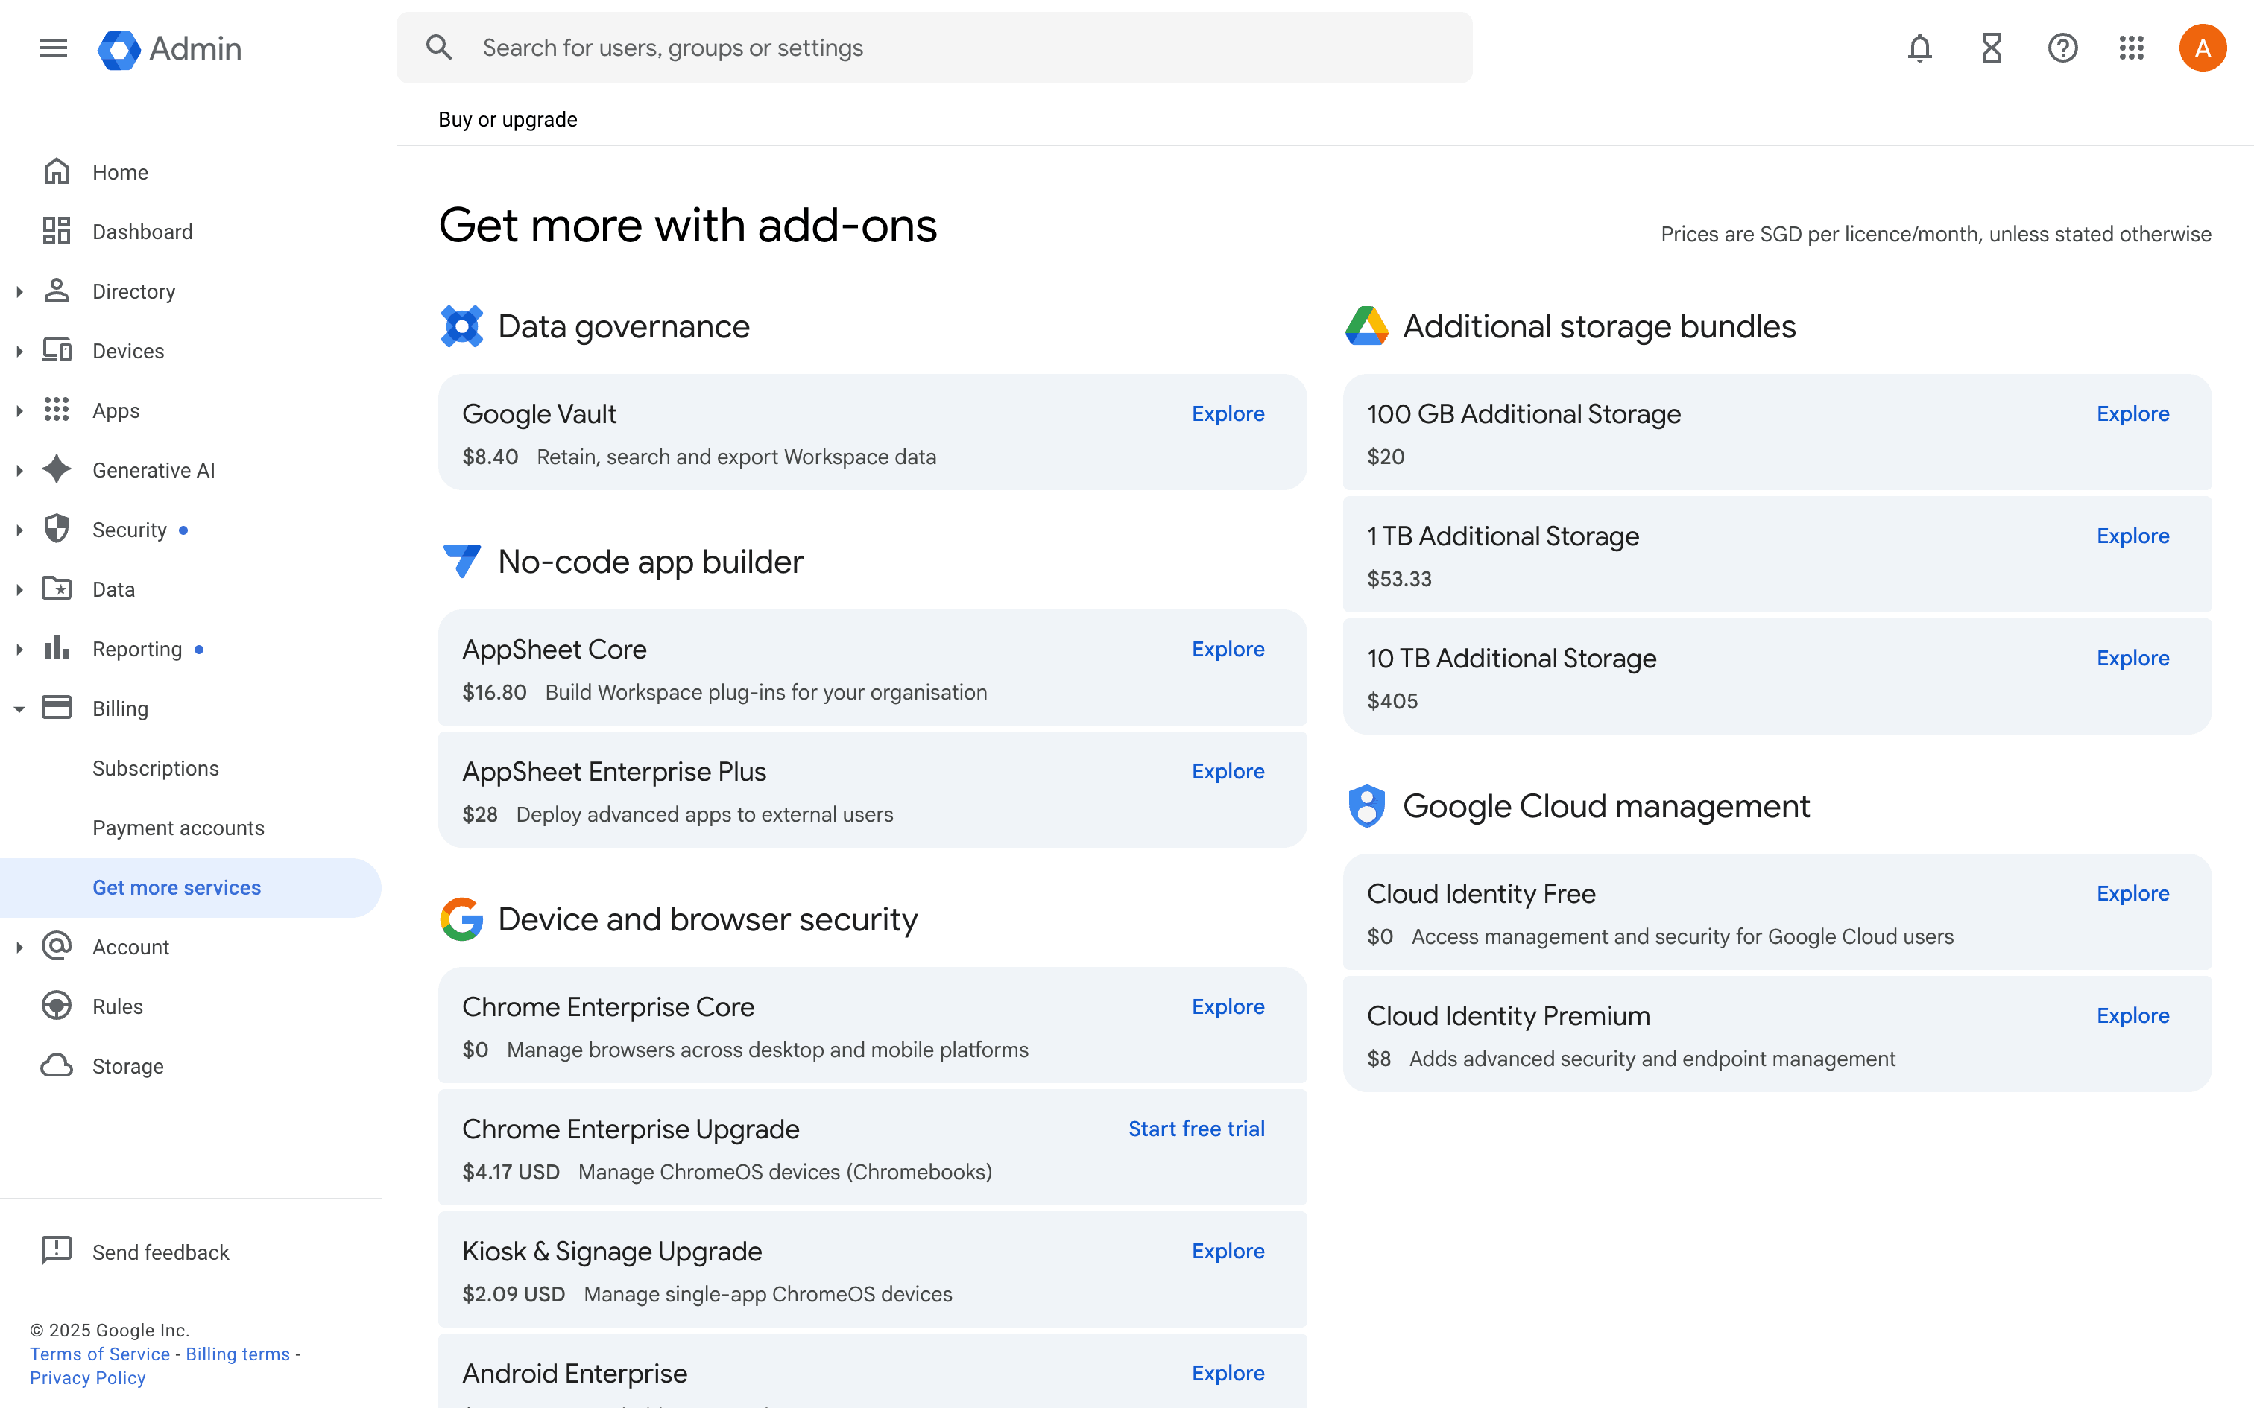Click the search magnifier icon

click(439, 48)
